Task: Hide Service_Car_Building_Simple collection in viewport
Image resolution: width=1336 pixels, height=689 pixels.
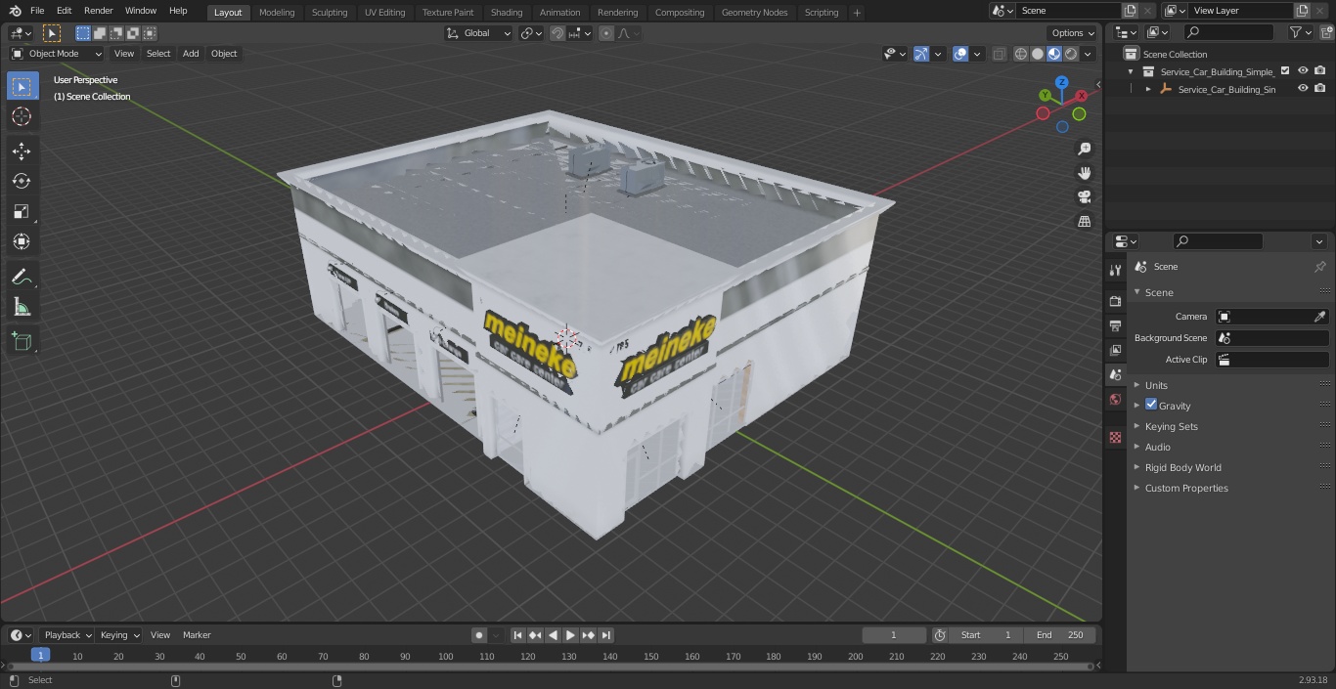Action: (1303, 71)
